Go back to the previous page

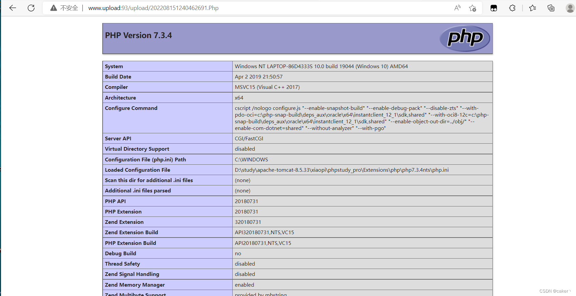tap(13, 8)
